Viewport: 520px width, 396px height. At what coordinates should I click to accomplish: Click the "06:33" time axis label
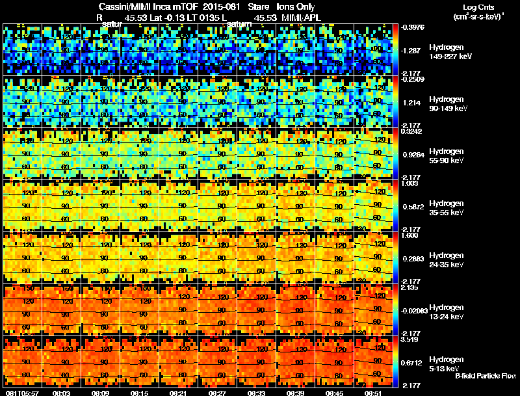tap(256, 393)
